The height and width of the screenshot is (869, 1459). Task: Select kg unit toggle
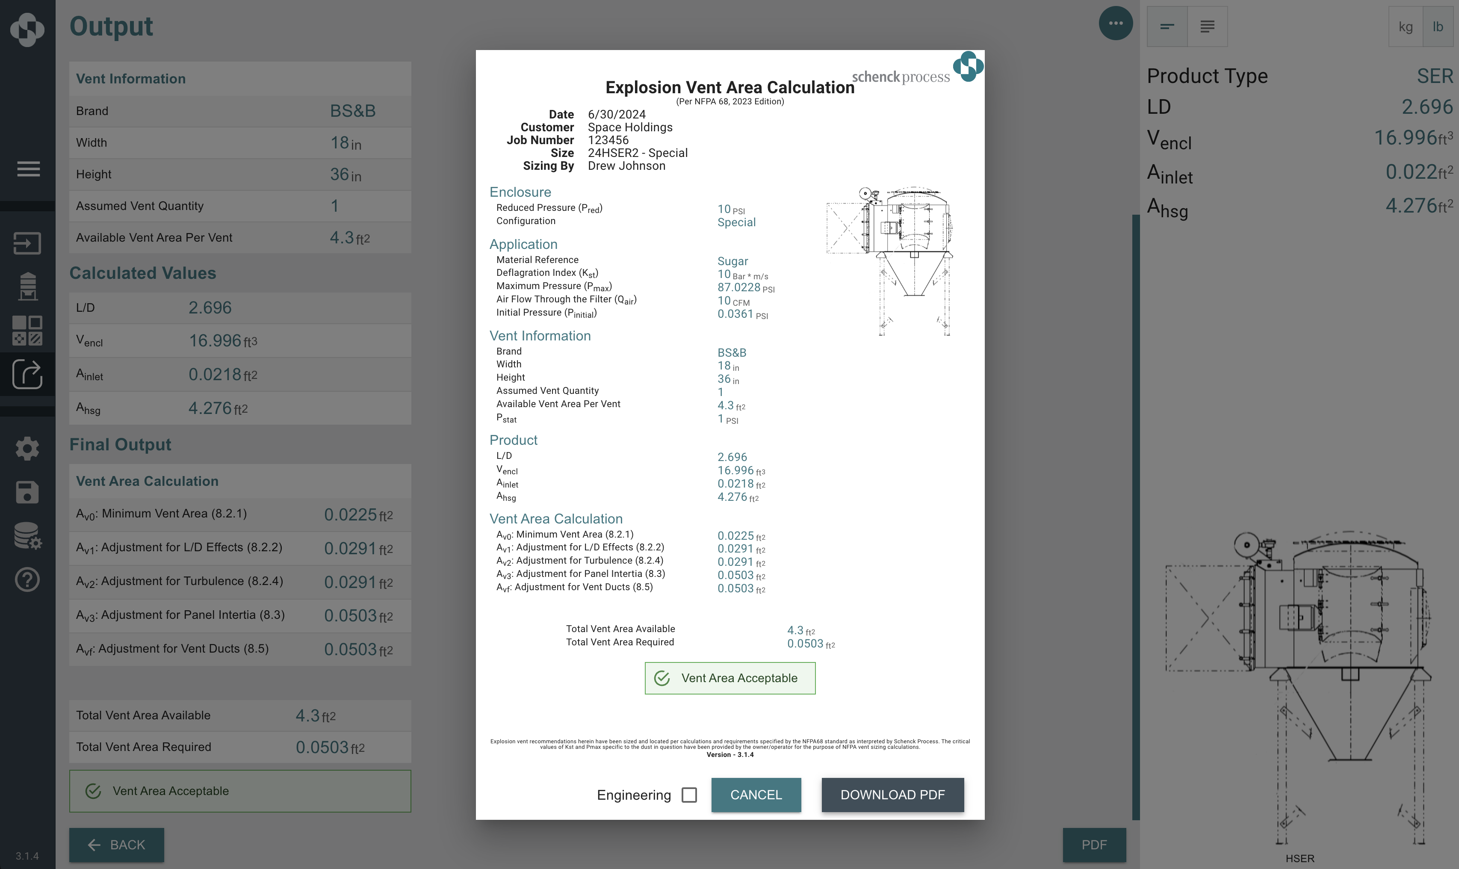coord(1405,27)
